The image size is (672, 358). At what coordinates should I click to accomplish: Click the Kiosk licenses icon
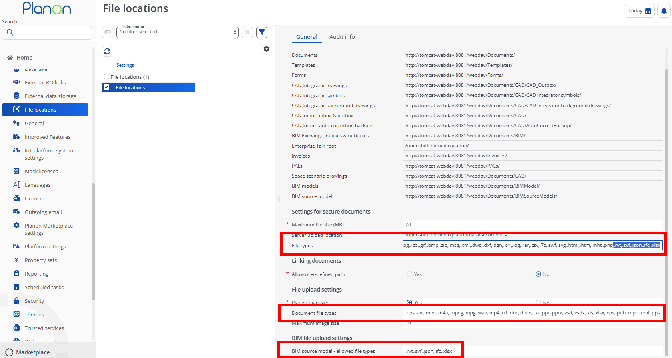coord(16,171)
